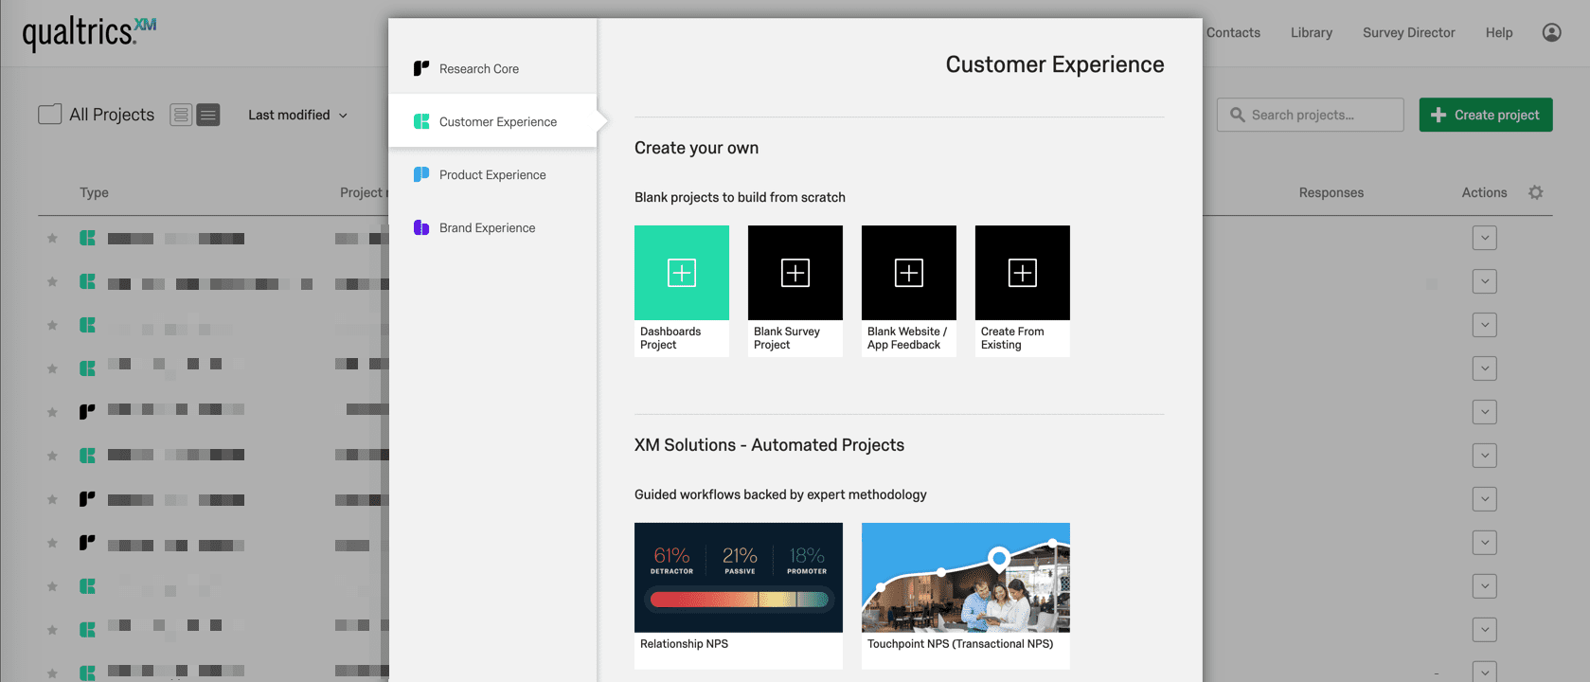Open the user account icon menu

point(1551,32)
